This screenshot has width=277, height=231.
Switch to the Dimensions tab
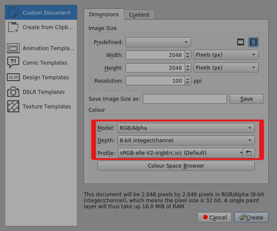tap(104, 14)
